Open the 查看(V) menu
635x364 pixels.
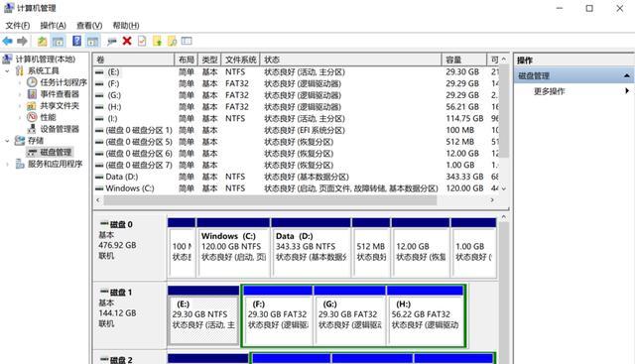point(89,26)
